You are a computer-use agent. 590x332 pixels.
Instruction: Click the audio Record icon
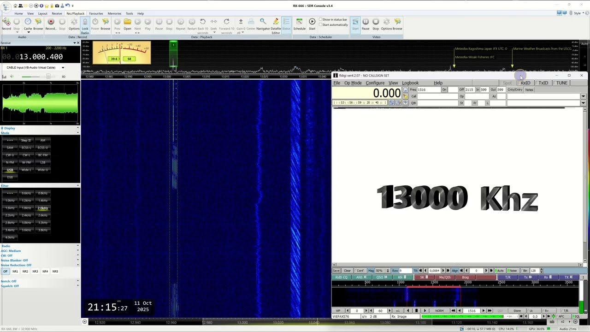click(6, 22)
